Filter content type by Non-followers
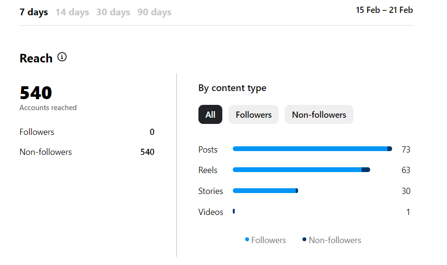 [x=319, y=114]
